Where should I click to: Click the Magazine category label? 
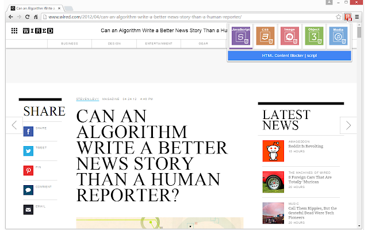(111, 99)
